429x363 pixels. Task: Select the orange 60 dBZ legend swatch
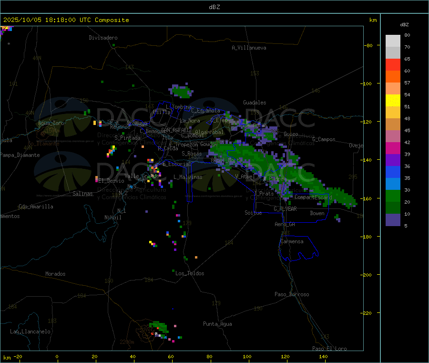coord(393,77)
